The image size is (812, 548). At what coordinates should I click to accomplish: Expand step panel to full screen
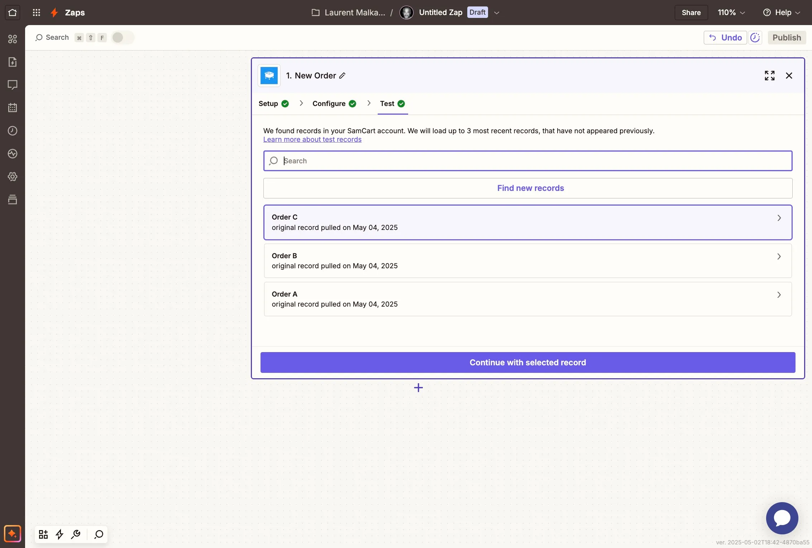click(769, 76)
